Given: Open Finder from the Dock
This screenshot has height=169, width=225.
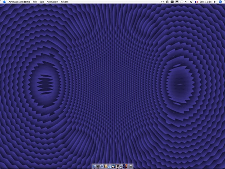Looking at the screenshot, I should (x=94, y=166).
